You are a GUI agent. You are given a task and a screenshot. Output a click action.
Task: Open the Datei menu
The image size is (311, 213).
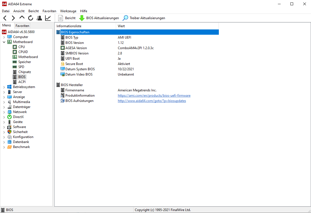coord(6,11)
